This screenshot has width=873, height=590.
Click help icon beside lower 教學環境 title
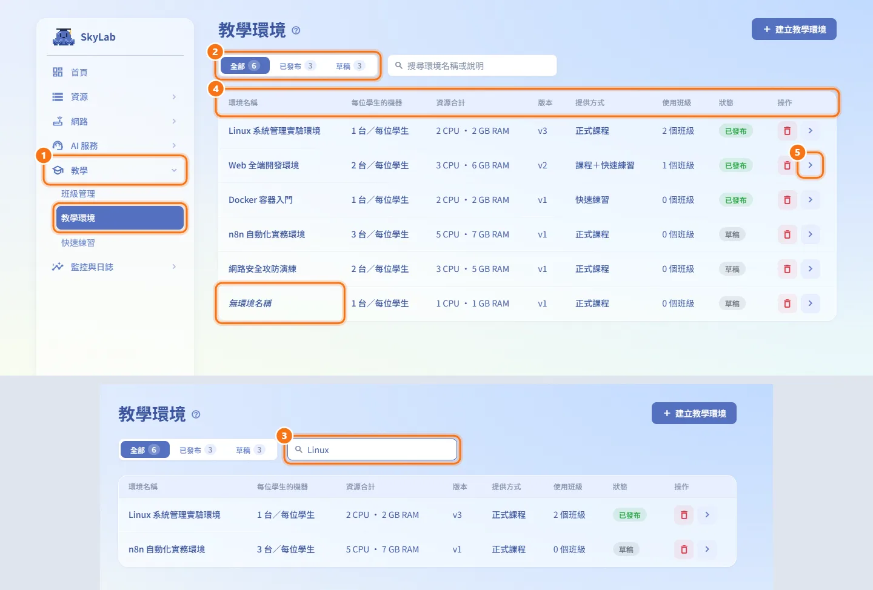click(x=196, y=414)
